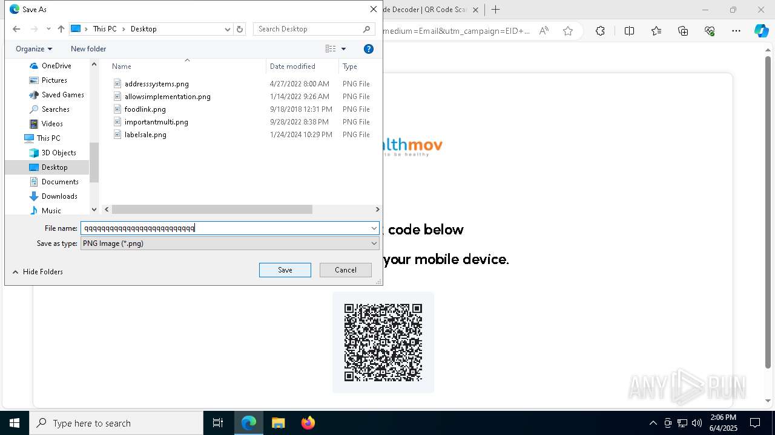
Task: Refresh the Desktop folder view
Action: 240,29
